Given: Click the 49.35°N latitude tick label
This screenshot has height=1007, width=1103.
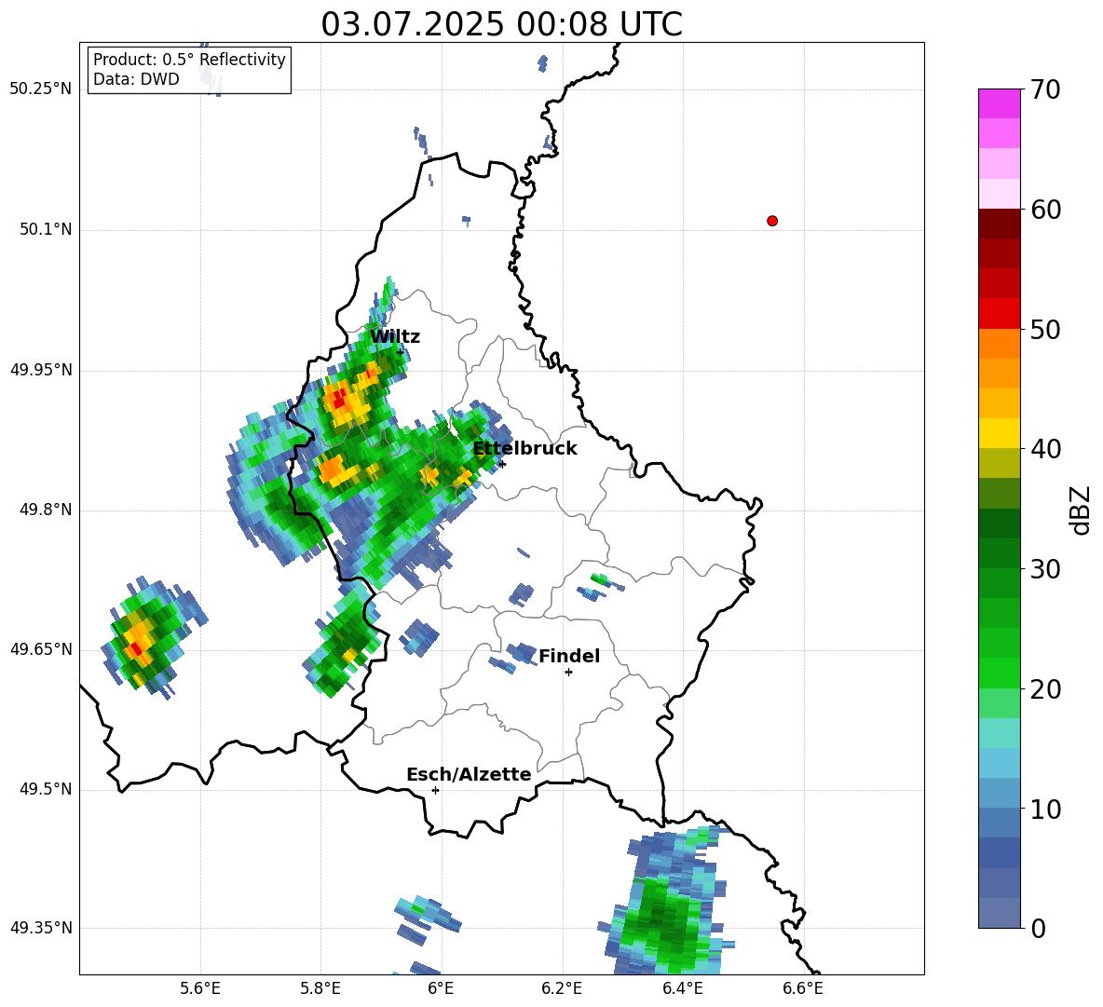Looking at the screenshot, I should coord(41,928).
